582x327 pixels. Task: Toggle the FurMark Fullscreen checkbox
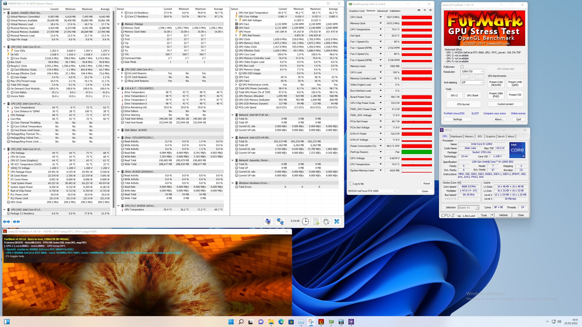click(x=462, y=67)
